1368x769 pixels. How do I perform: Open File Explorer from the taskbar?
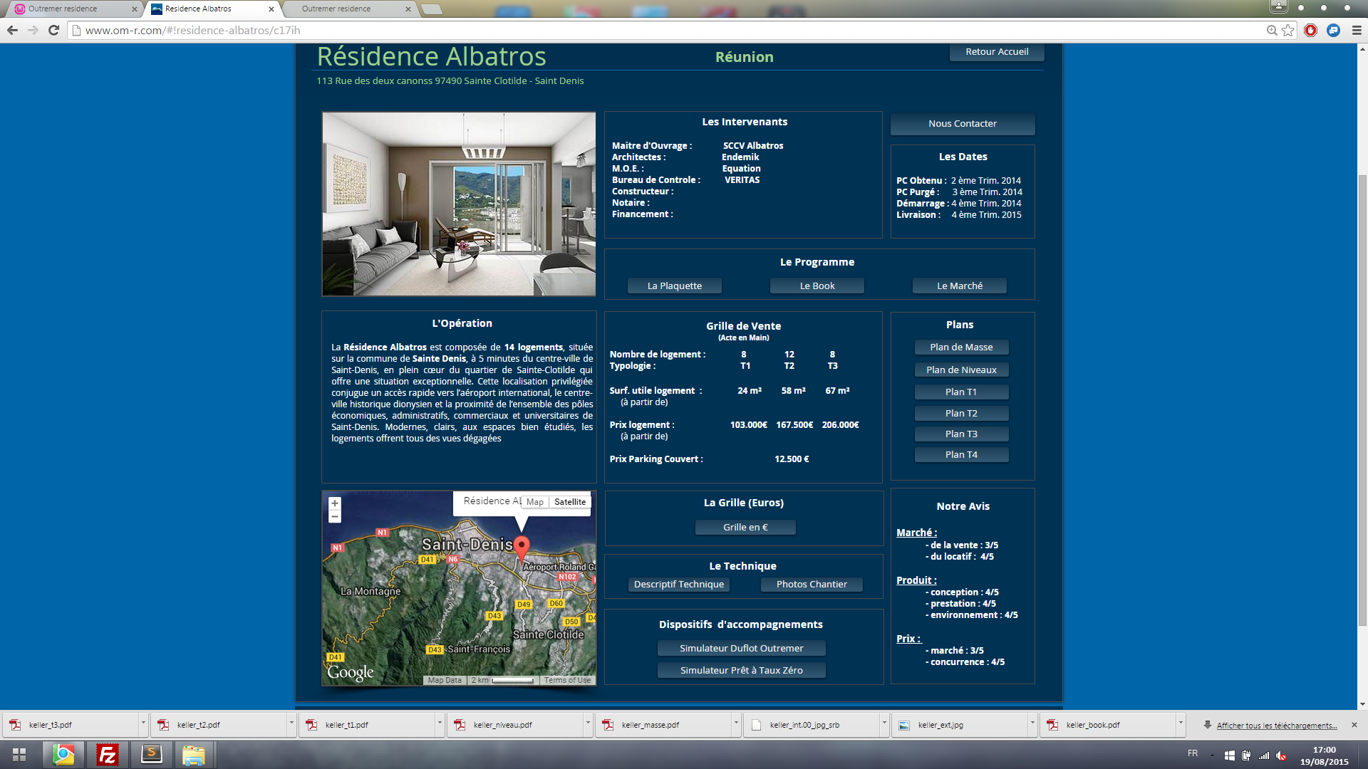[x=193, y=754]
